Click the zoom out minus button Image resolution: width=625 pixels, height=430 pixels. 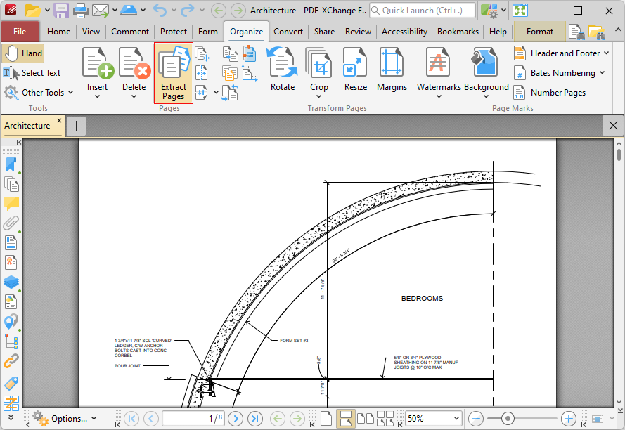[x=476, y=419]
